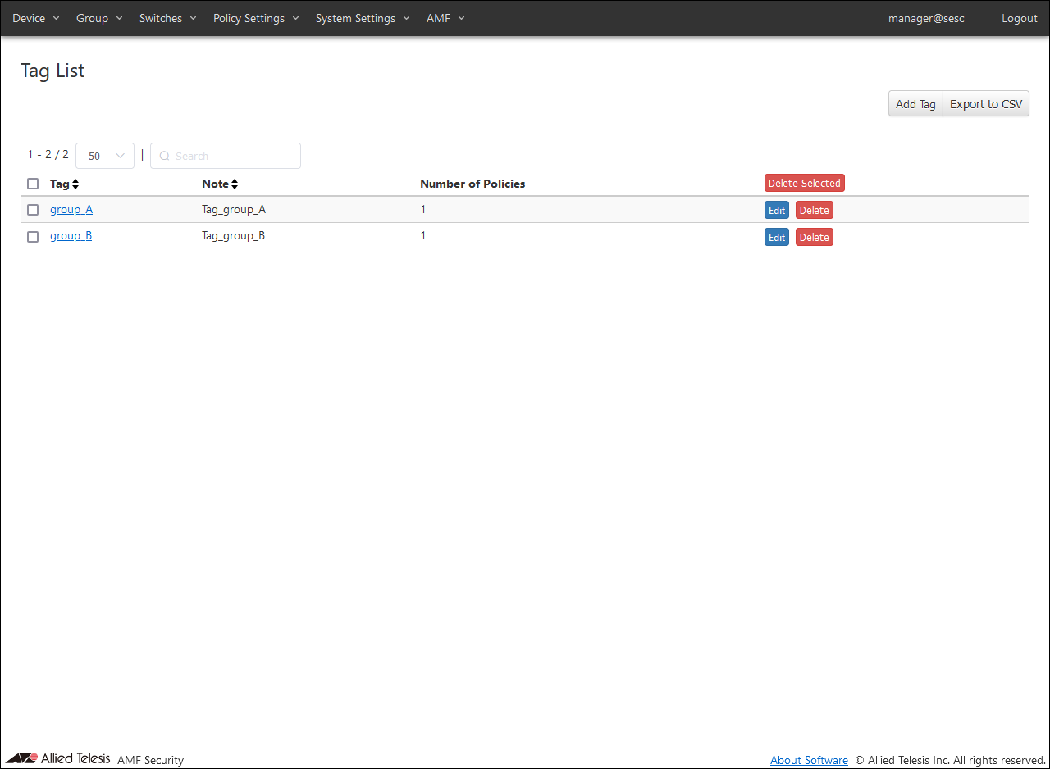The width and height of the screenshot is (1050, 769).
Task: Sort the list by Tag column arrows
Action: coord(75,184)
